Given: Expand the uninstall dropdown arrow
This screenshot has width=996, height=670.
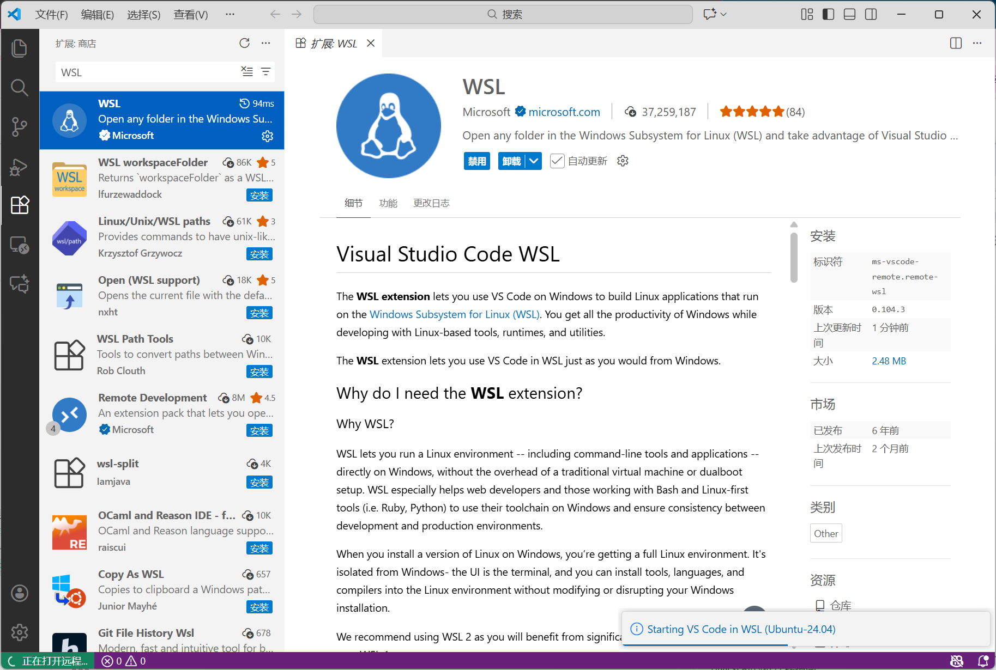Looking at the screenshot, I should click(x=534, y=161).
